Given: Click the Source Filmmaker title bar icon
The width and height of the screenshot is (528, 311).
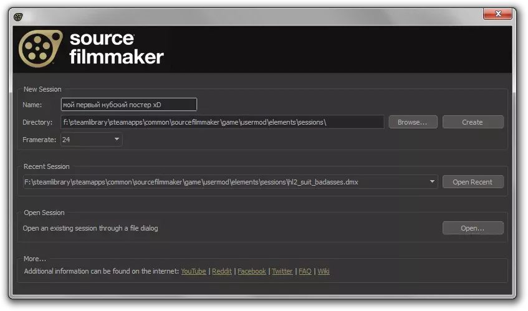Looking at the screenshot, I should [x=18, y=16].
